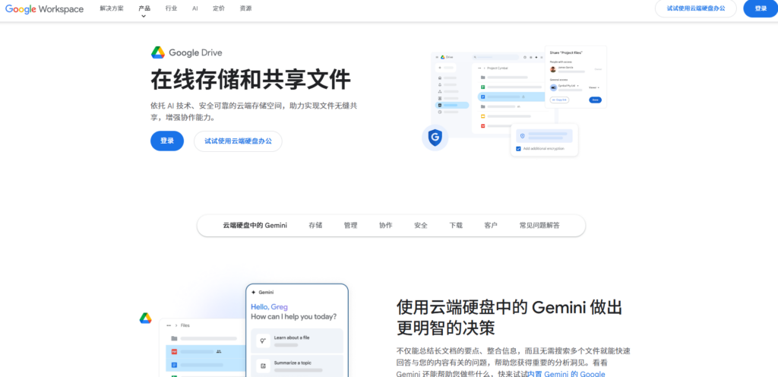
Task: Click the Learn about a file suggestion card
Action: 296,340
